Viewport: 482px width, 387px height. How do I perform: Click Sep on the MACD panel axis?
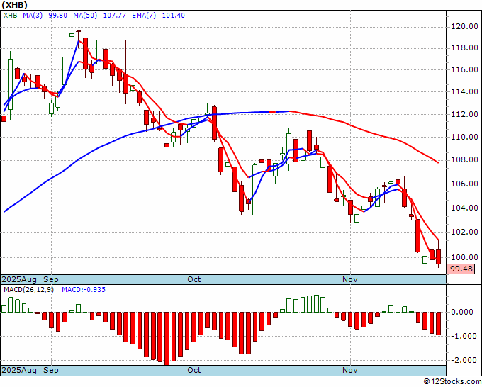[x=51, y=370]
